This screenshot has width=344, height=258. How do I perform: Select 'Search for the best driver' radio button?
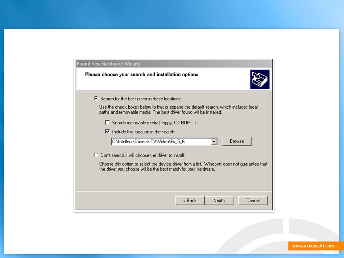[x=96, y=99]
